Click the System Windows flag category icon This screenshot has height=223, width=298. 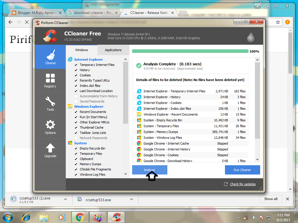[70, 143]
